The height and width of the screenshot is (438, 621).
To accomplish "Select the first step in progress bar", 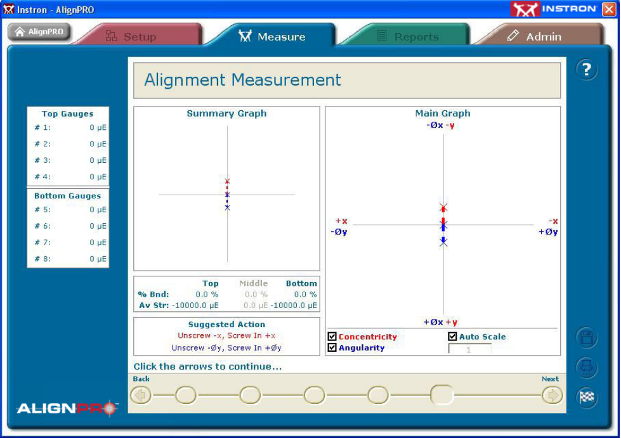I will (x=186, y=396).
